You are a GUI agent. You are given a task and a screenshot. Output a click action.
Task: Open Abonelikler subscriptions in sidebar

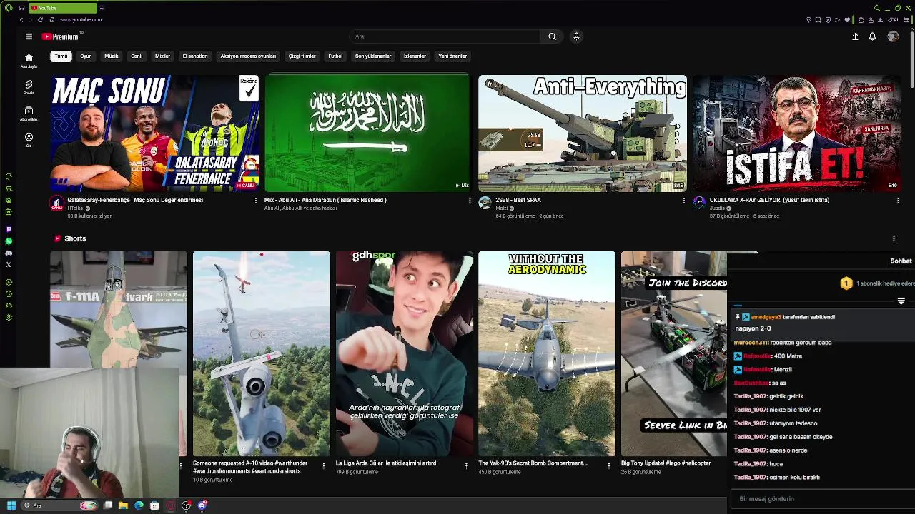(29, 114)
